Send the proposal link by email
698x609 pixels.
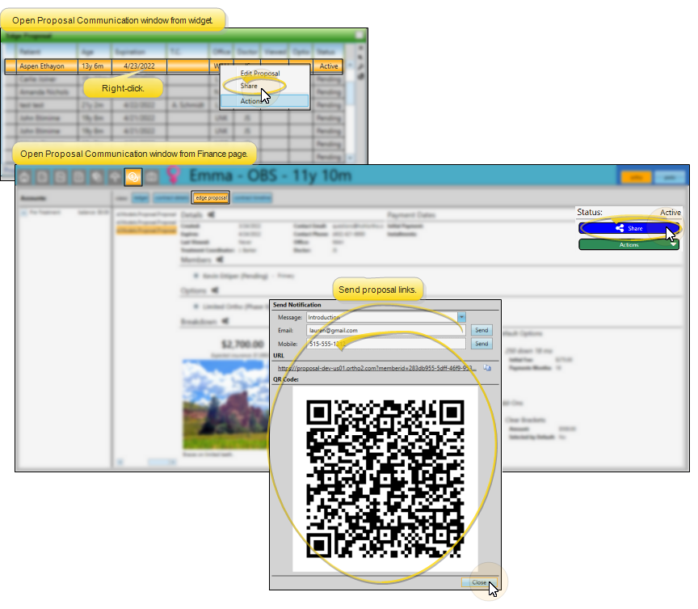click(481, 331)
